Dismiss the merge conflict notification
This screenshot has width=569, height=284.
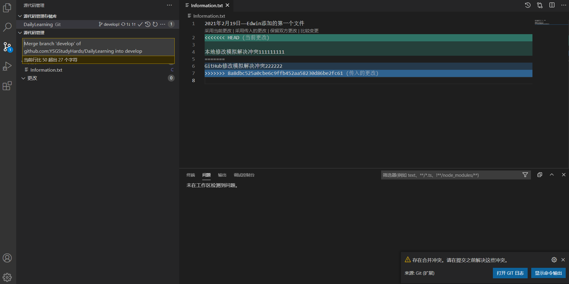tap(563, 260)
